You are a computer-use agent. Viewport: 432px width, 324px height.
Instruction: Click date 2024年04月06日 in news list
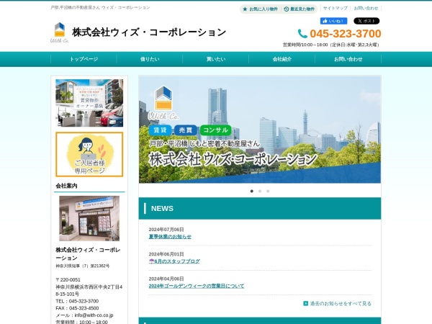(166, 279)
